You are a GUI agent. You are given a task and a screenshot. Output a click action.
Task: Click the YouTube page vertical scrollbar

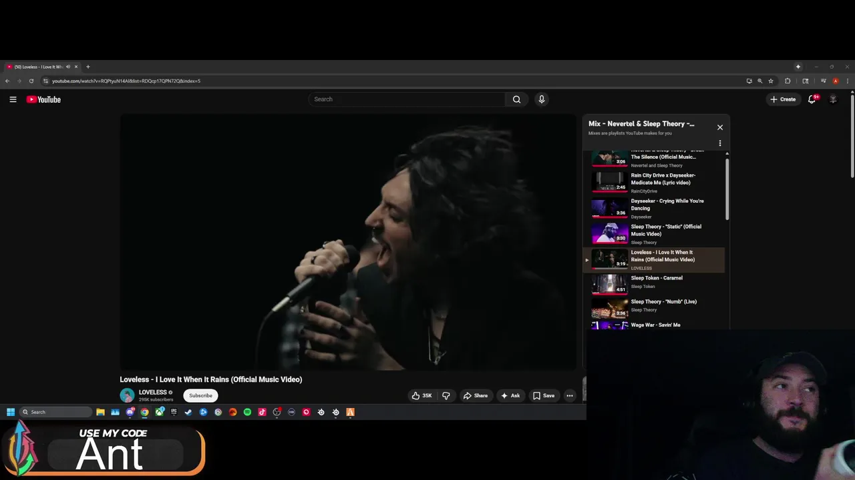click(x=852, y=137)
